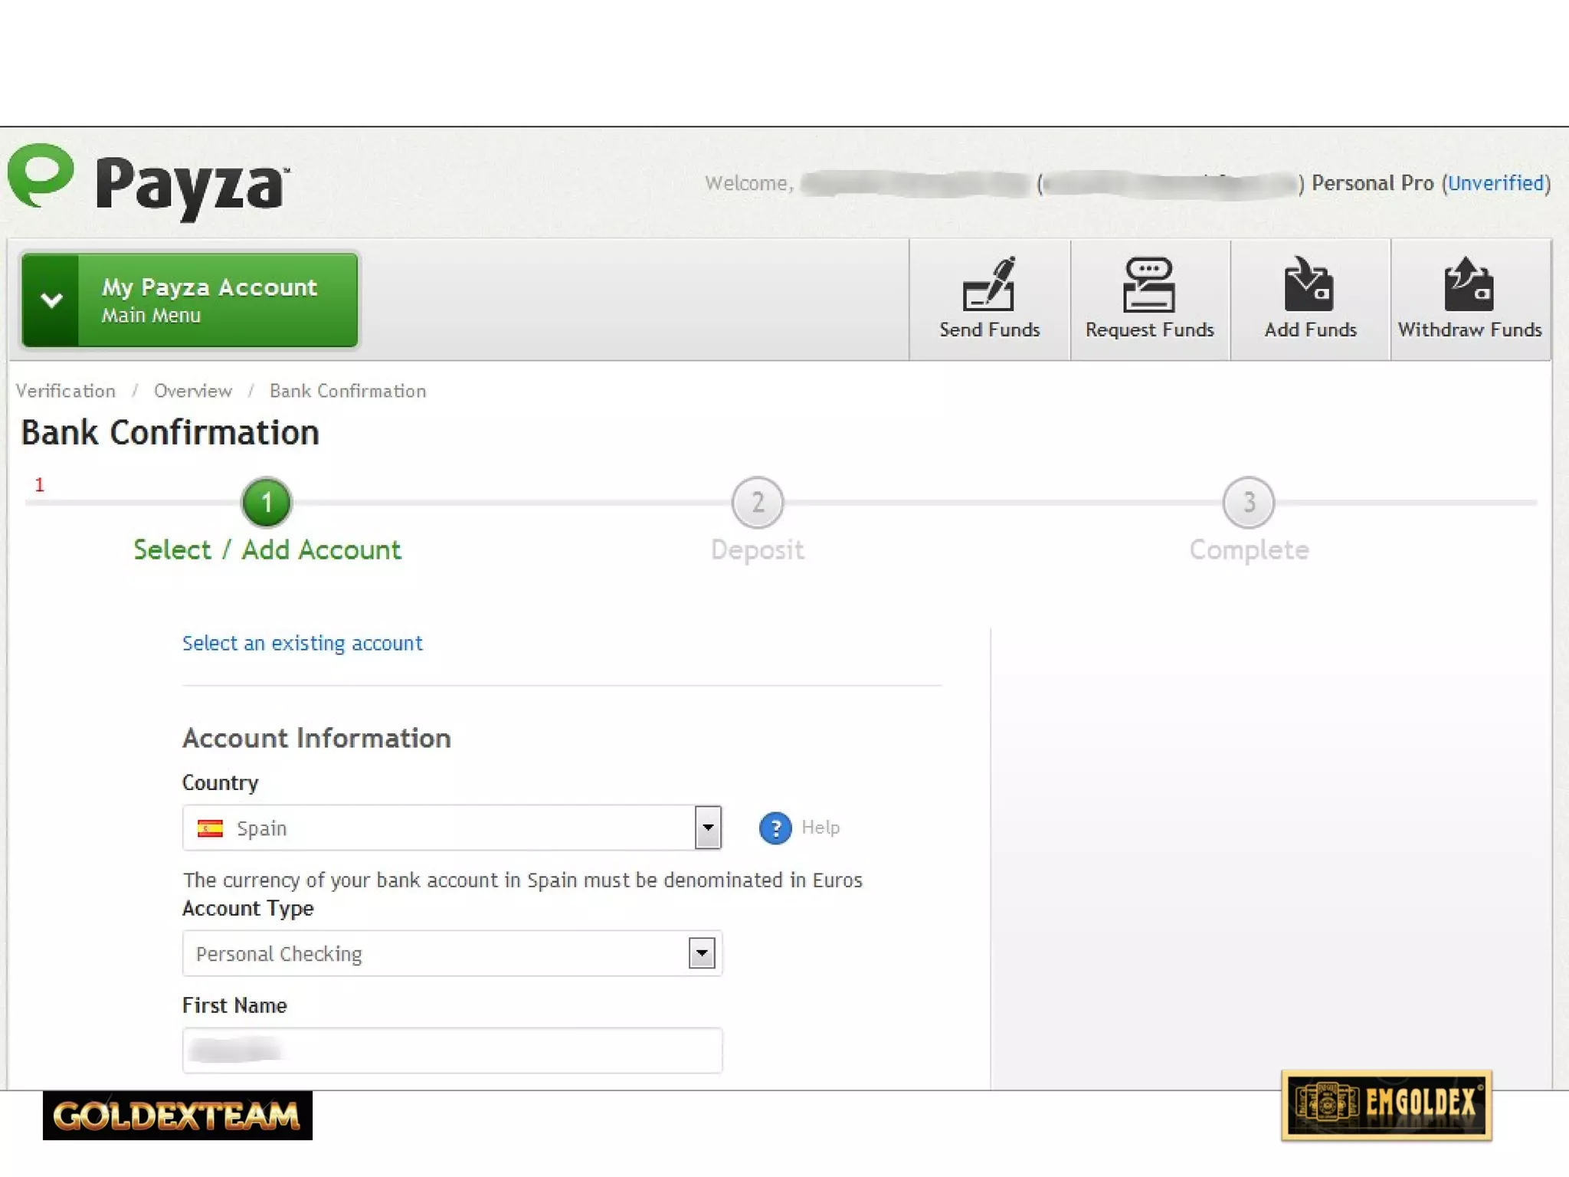Select step 3 Complete circle
Viewport: 1569px width, 1177px height.
click(1248, 503)
